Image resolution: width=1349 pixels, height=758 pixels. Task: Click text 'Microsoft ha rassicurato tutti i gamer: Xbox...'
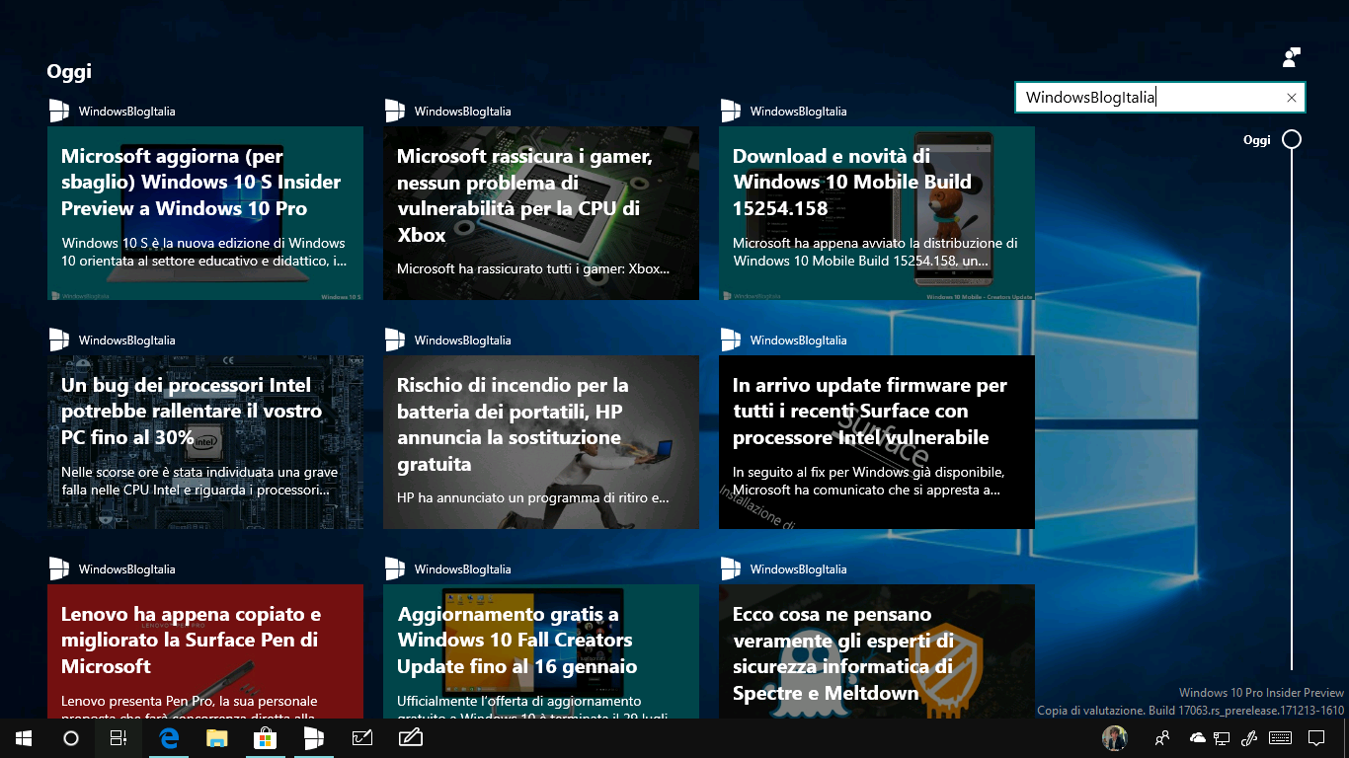(533, 268)
